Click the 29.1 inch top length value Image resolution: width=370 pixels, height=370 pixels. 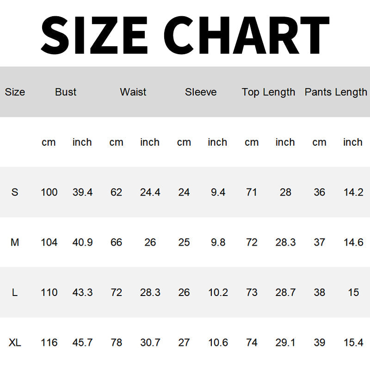[285, 342]
